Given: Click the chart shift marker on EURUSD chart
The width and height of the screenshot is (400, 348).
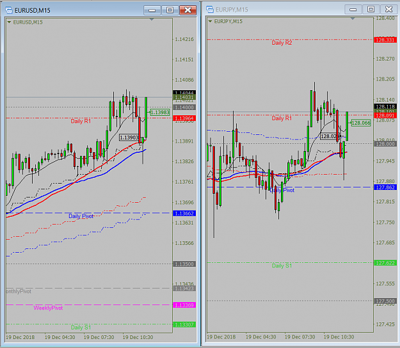Looking at the screenshot, I should click(152, 20).
